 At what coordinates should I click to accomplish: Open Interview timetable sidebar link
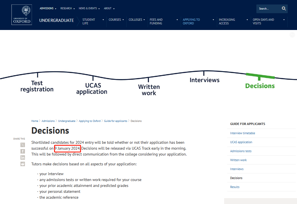coord(243,133)
